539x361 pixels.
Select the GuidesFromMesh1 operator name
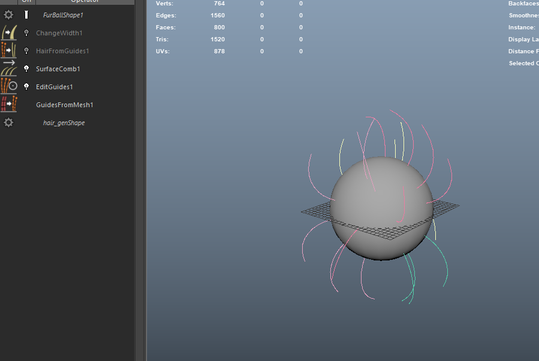65,105
